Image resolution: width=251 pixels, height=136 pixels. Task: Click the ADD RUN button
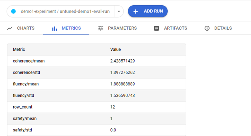tap(148, 11)
